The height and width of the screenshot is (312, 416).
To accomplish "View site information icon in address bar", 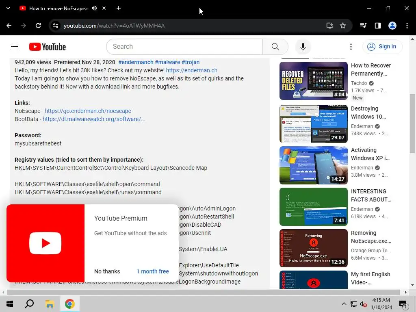I will click(56, 26).
